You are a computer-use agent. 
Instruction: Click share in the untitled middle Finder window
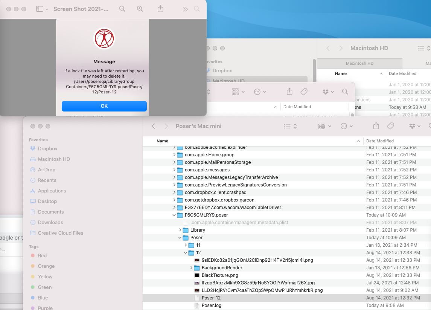(x=289, y=92)
